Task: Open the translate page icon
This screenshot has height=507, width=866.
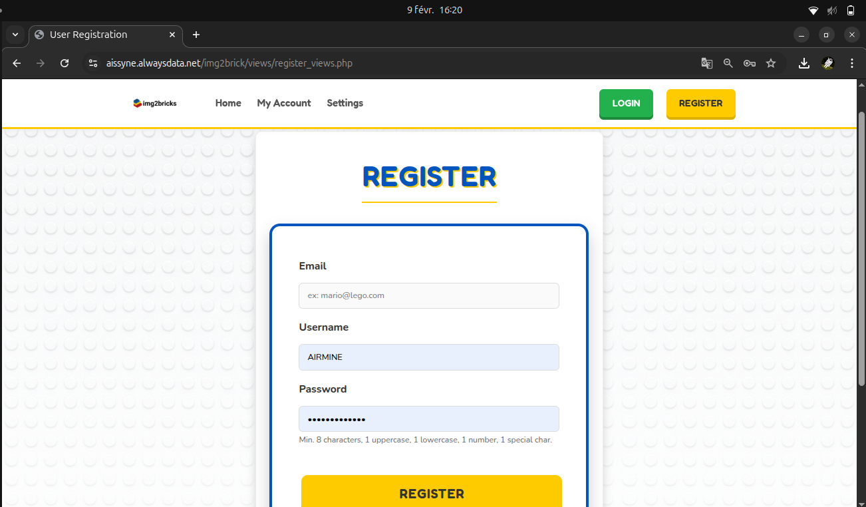Action: point(707,63)
